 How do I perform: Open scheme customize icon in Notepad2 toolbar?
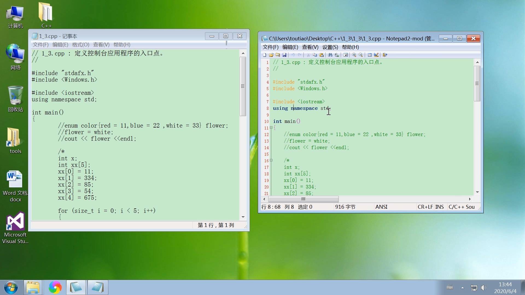376,55
